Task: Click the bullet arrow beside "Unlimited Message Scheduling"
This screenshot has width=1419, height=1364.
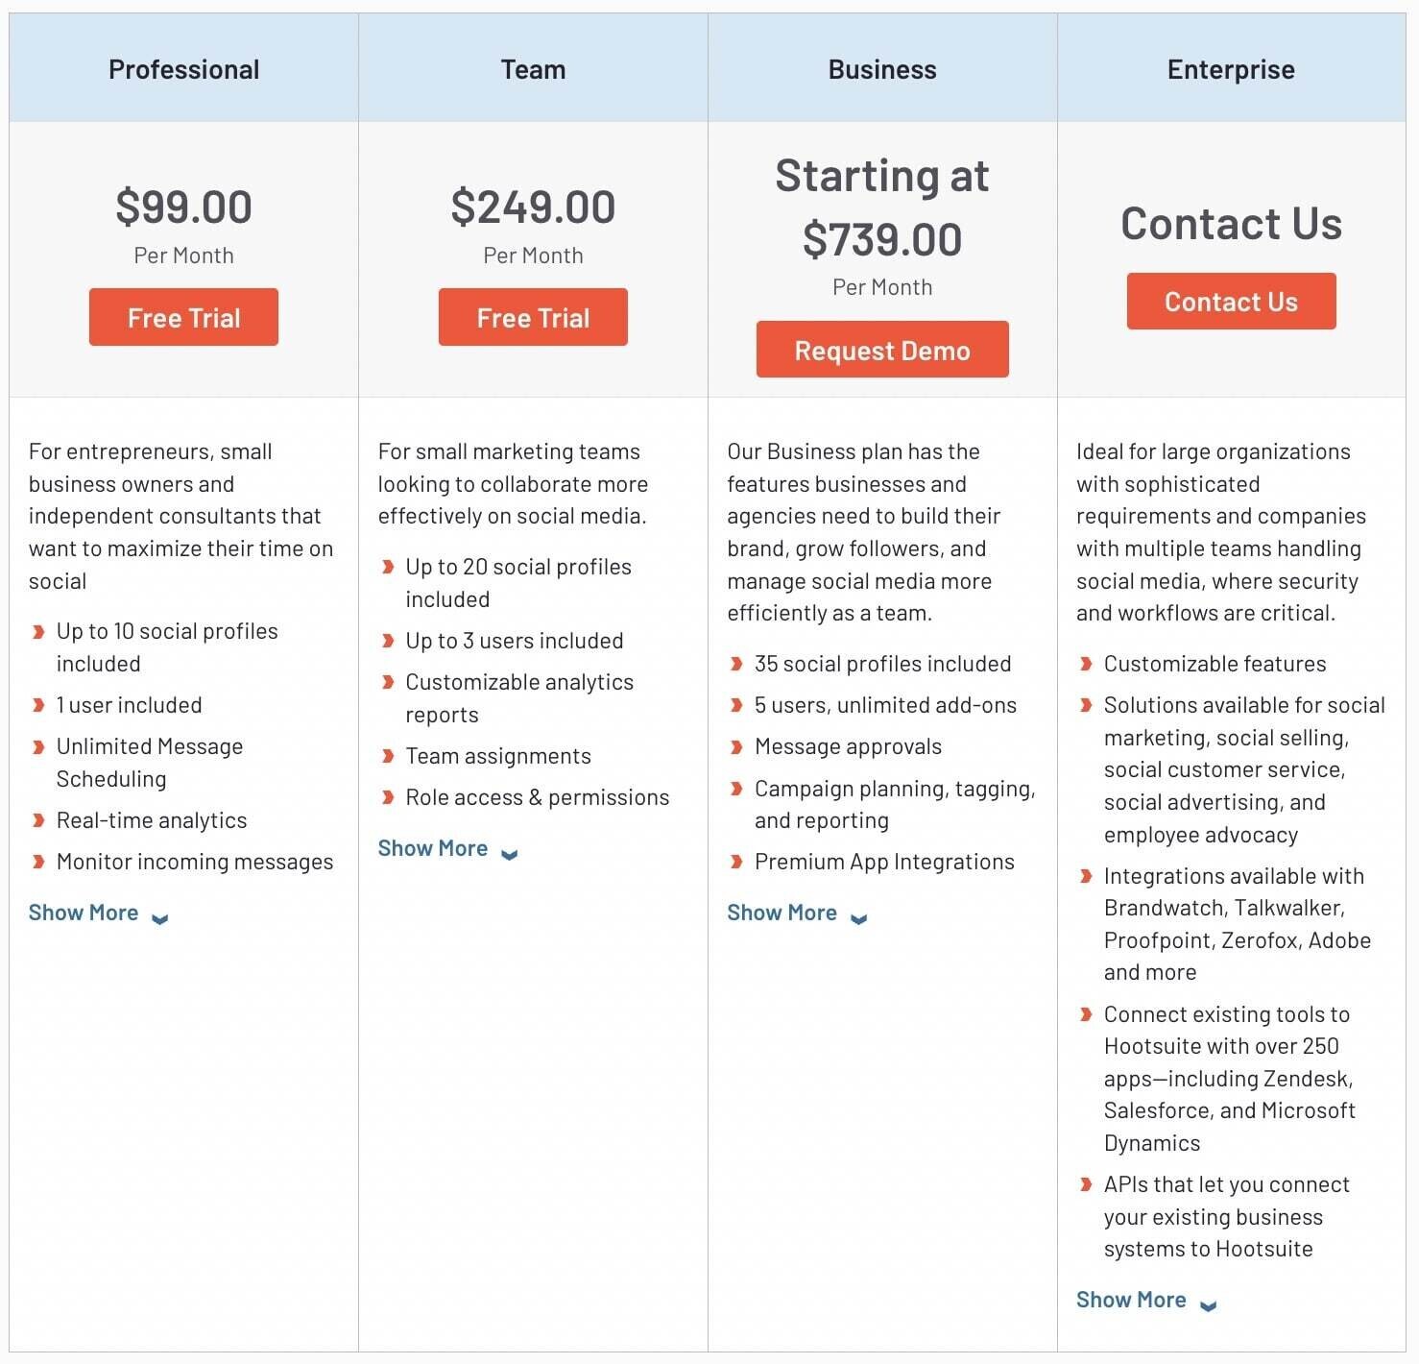Action: [x=38, y=745]
